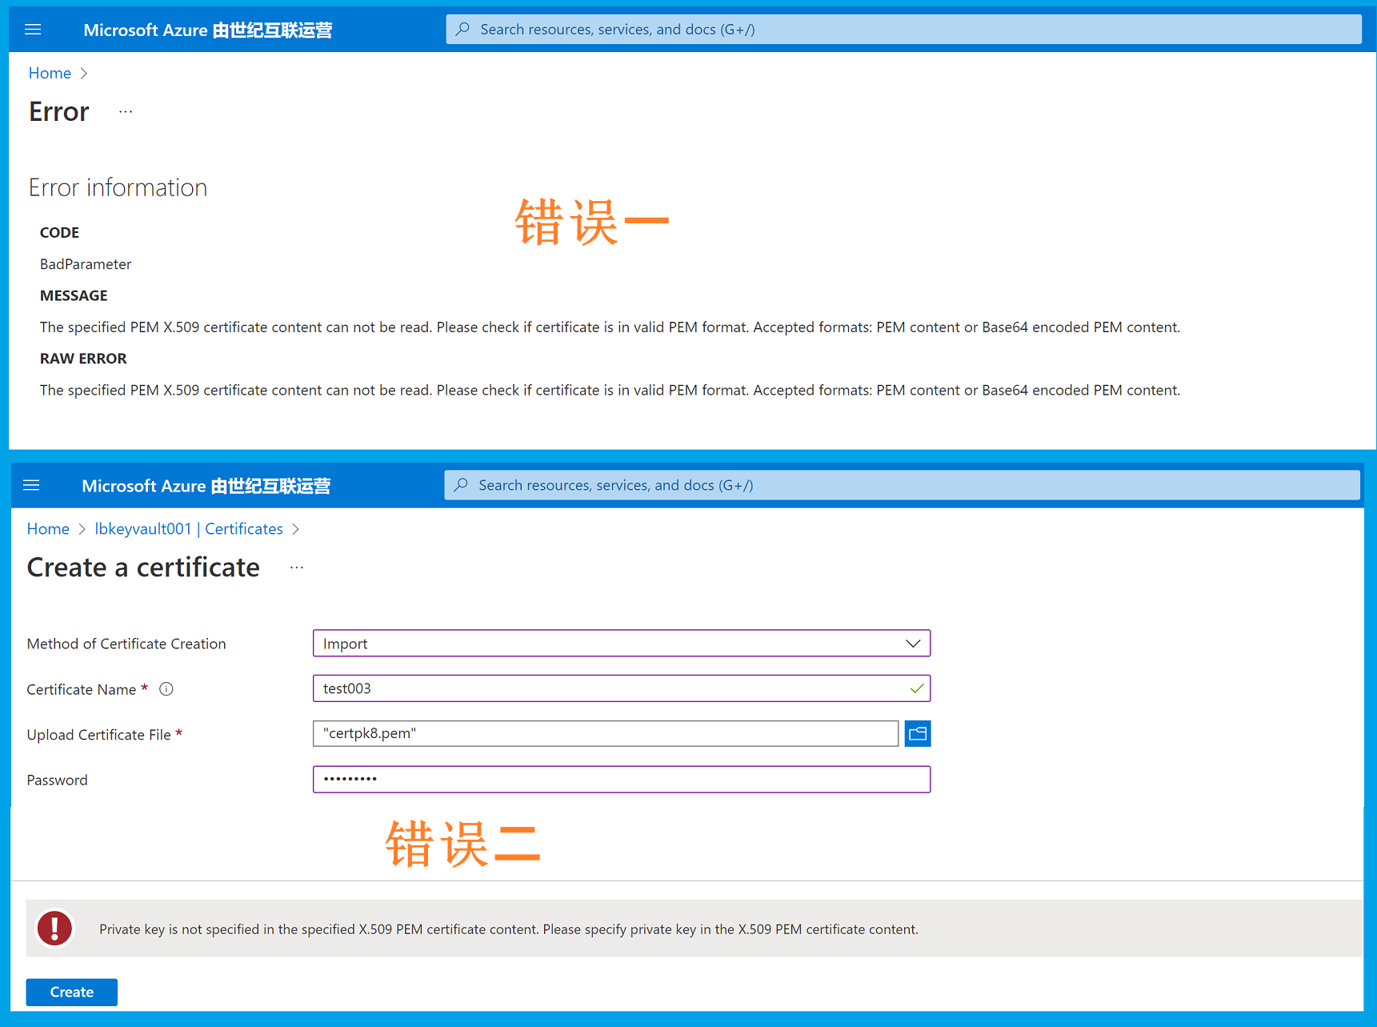
Task: Click the info icon beside Certificate Name
Action: [166, 689]
